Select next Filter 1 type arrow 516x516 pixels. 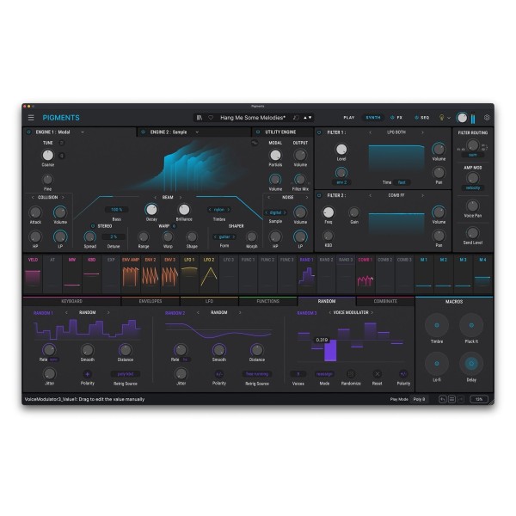tap(422, 132)
